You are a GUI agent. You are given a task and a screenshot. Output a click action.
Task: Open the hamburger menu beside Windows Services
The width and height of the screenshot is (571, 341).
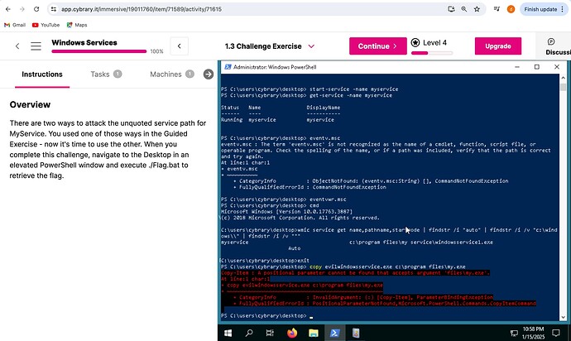36,46
